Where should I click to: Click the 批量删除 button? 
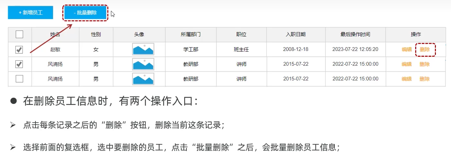coord(85,13)
